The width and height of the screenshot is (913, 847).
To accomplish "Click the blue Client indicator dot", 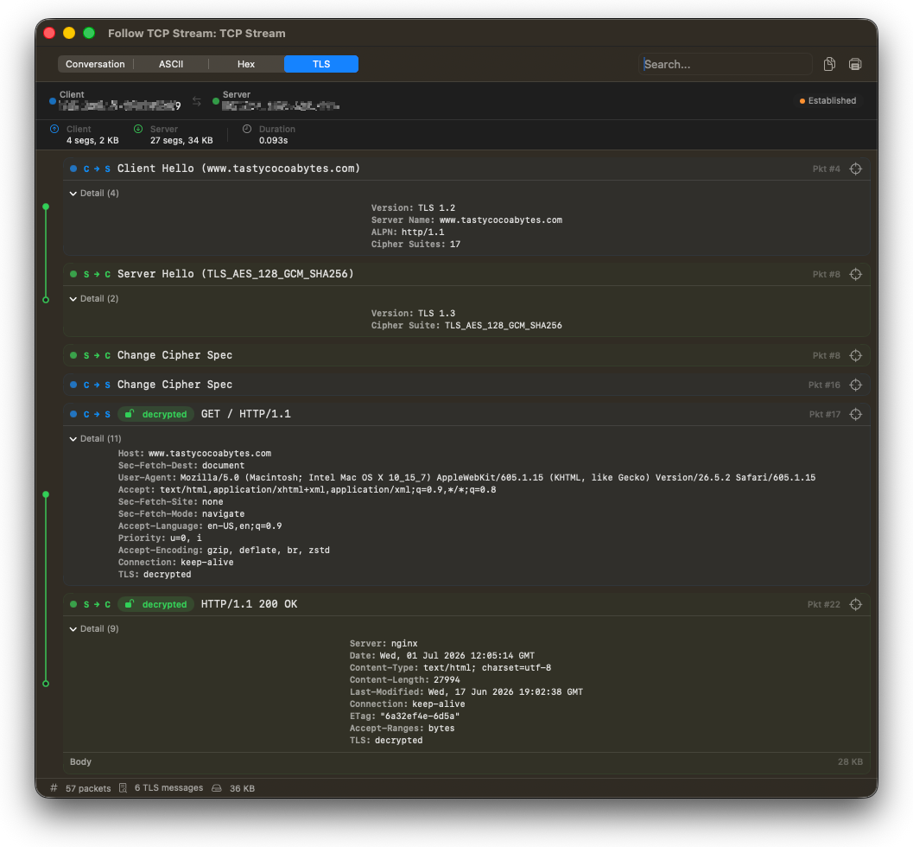I will (x=53, y=101).
